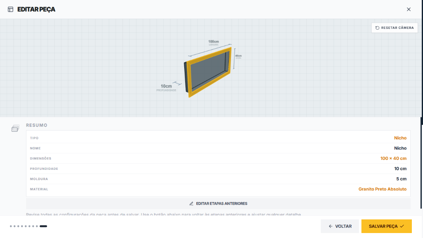Open Editar Etapas Anteriores
The image size is (423, 238).
coord(218,203)
